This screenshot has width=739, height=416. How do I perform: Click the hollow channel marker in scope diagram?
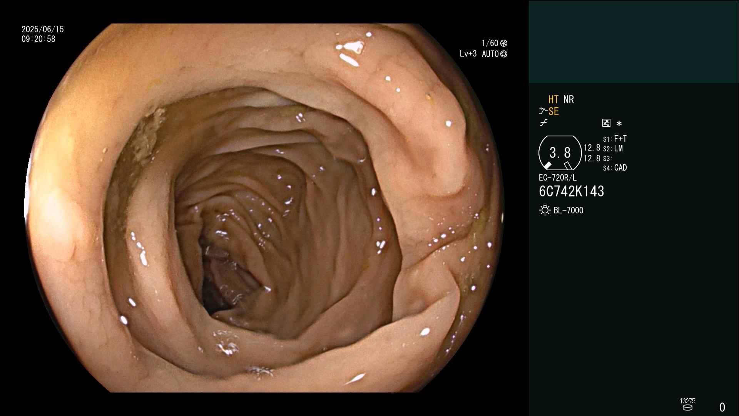click(568, 166)
